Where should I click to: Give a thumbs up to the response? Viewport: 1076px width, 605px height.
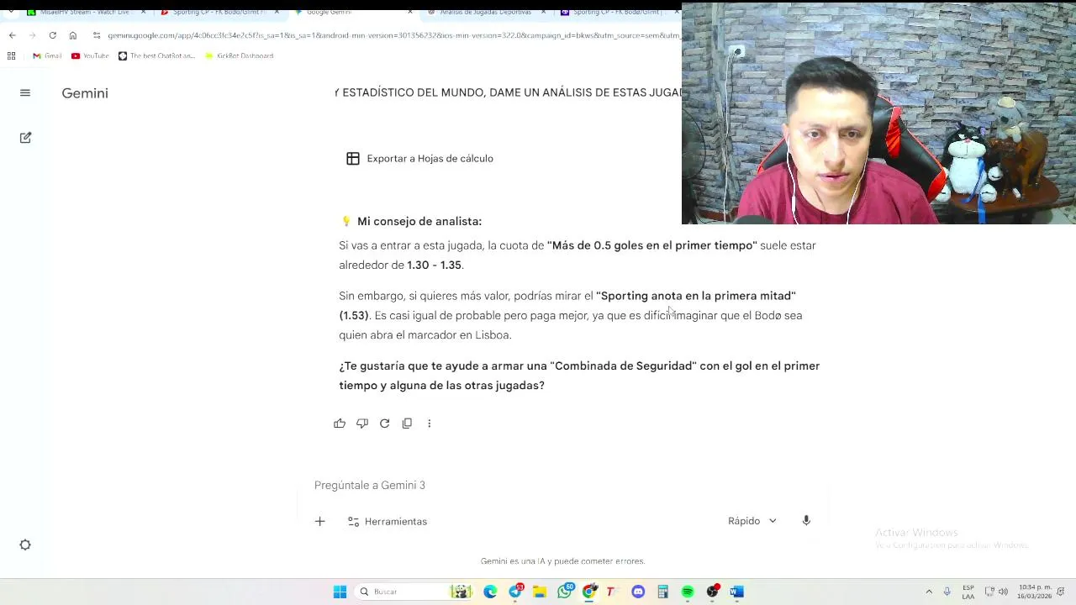(x=340, y=423)
